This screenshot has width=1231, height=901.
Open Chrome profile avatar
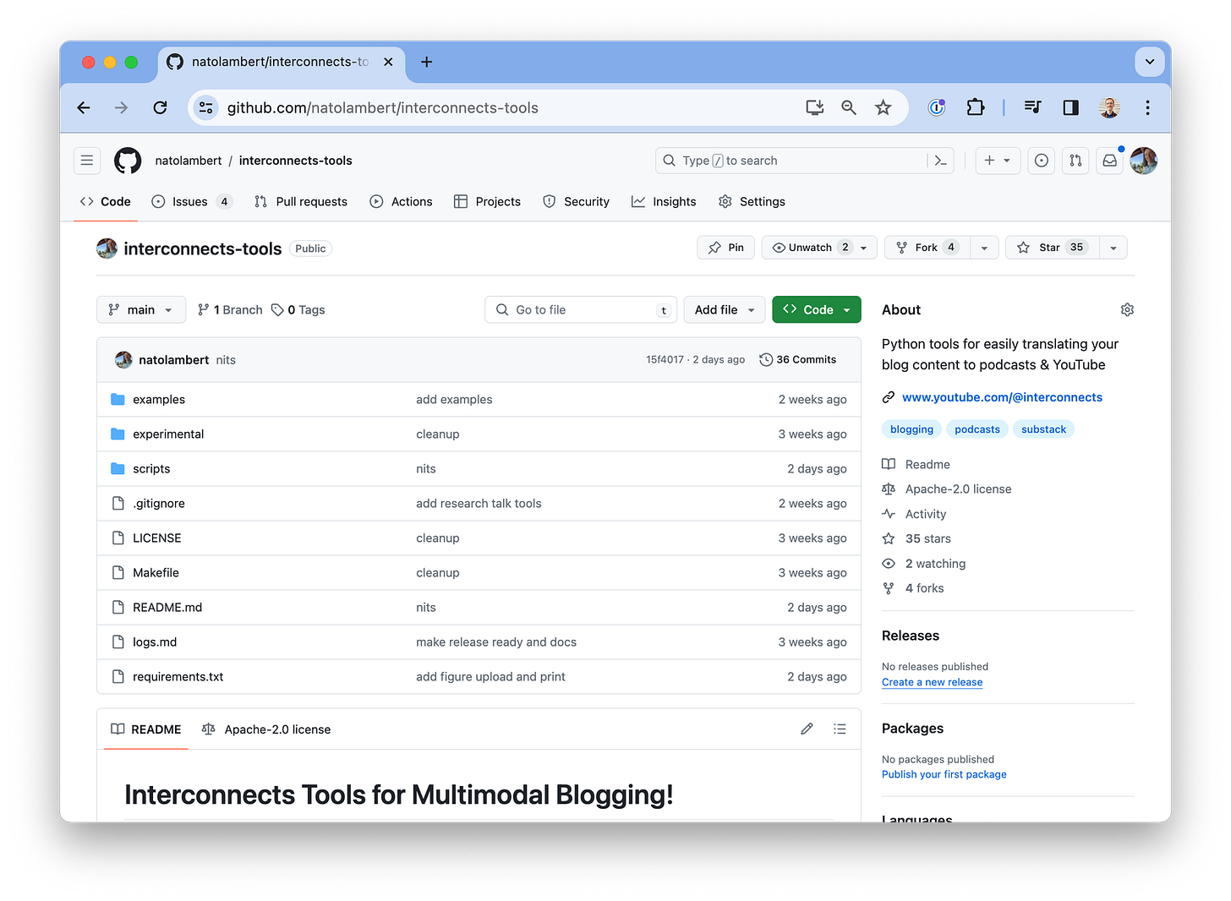click(x=1109, y=107)
